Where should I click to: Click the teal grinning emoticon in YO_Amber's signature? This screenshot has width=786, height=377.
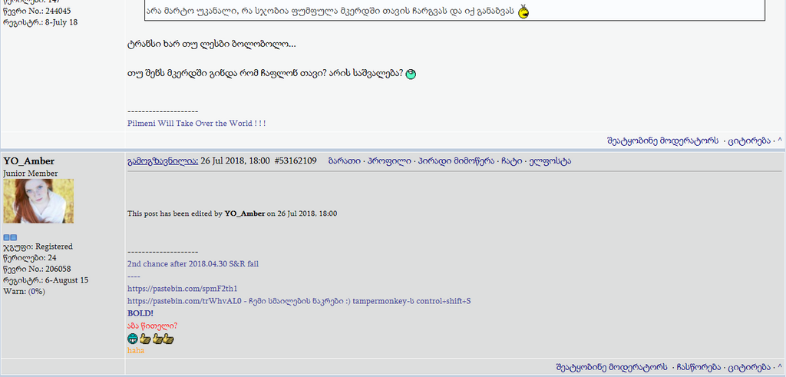coord(132,339)
